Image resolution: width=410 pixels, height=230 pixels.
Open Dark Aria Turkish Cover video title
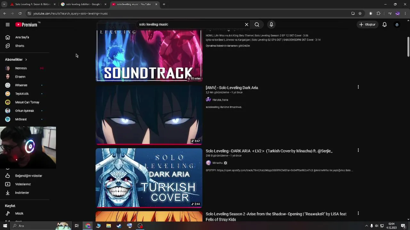(x=269, y=151)
